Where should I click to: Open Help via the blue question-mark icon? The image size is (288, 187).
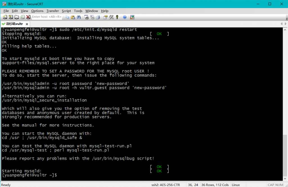point(125,17)
